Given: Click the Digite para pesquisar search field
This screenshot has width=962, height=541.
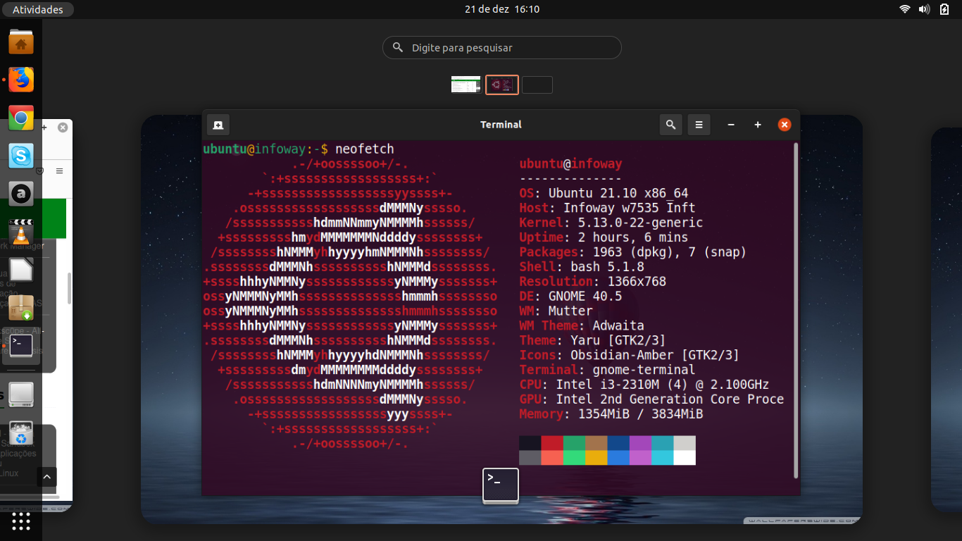Looking at the screenshot, I should point(502,48).
